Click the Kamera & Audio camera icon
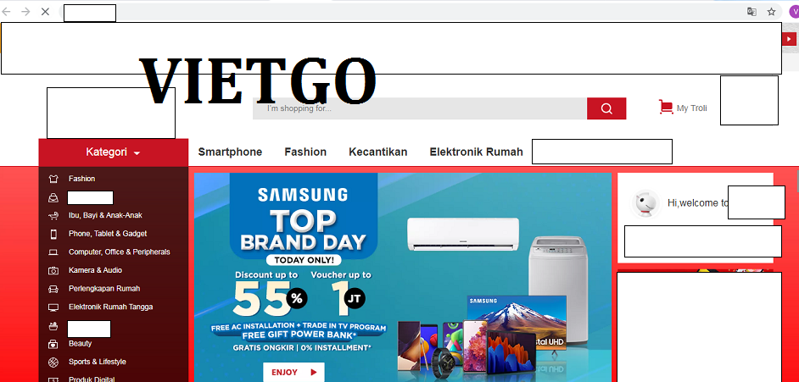Viewport: 799px width, 382px height. (x=53, y=270)
